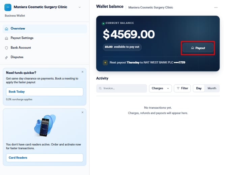The height and width of the screenshot is (175, 226).
Task: Click the blue wallet logo icon
Action: tap(8, 7)
